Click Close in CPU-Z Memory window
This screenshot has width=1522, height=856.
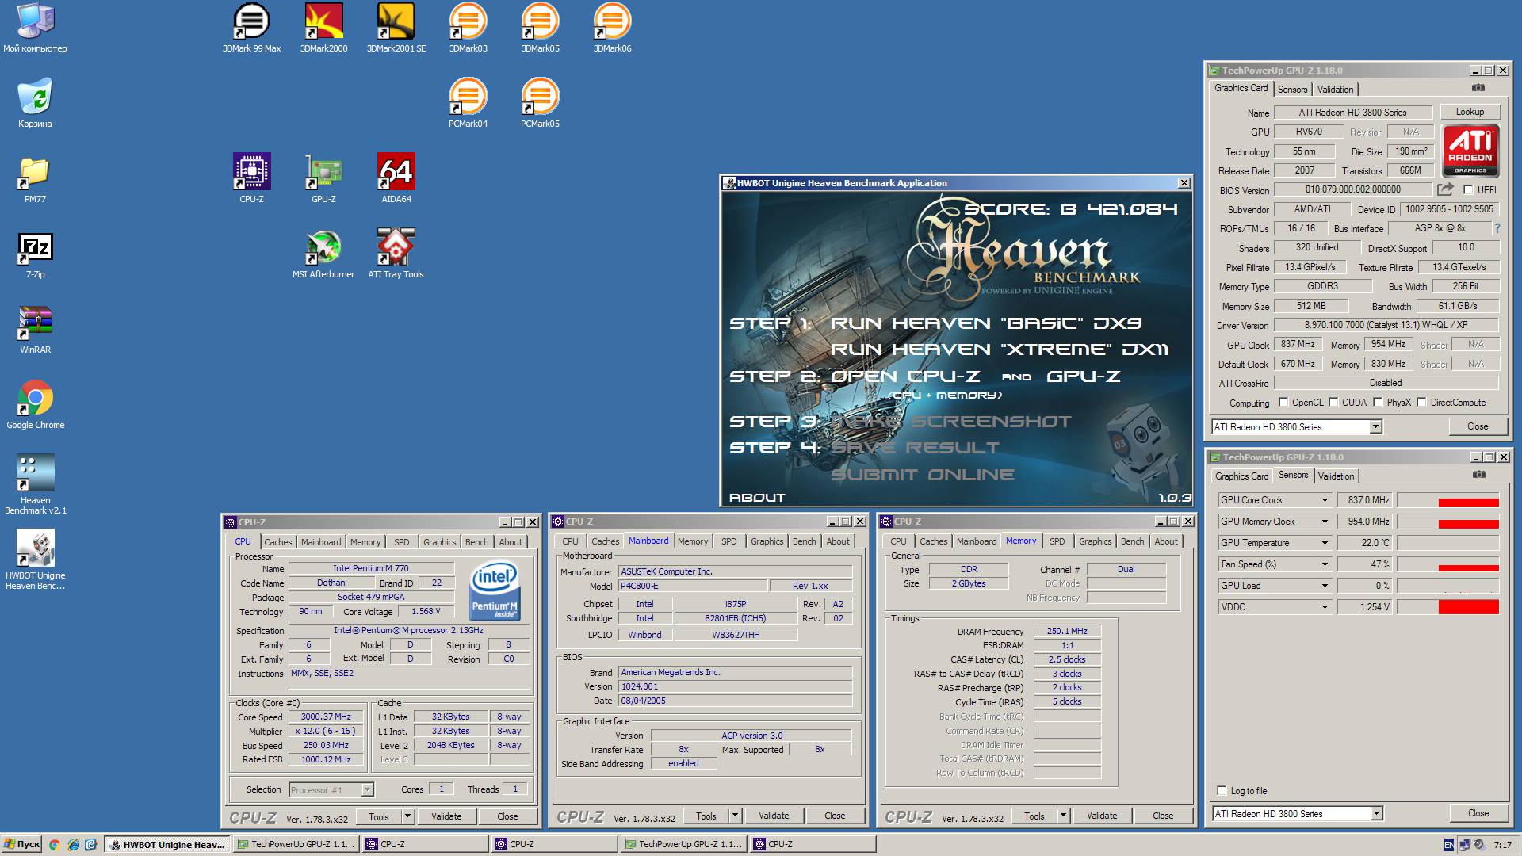point(1163,816)
